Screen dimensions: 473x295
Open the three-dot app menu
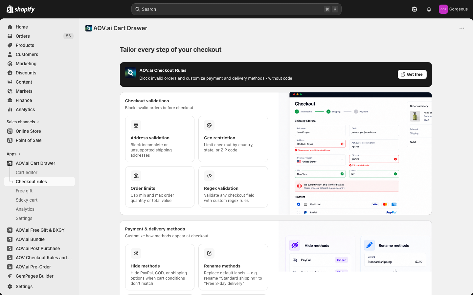coord(462,28)
